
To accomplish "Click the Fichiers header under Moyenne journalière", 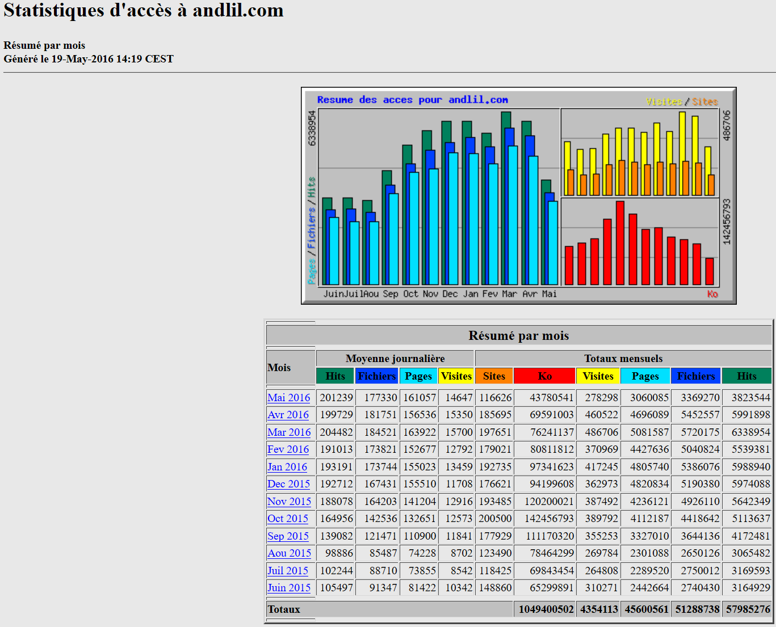I will [377, 376].
